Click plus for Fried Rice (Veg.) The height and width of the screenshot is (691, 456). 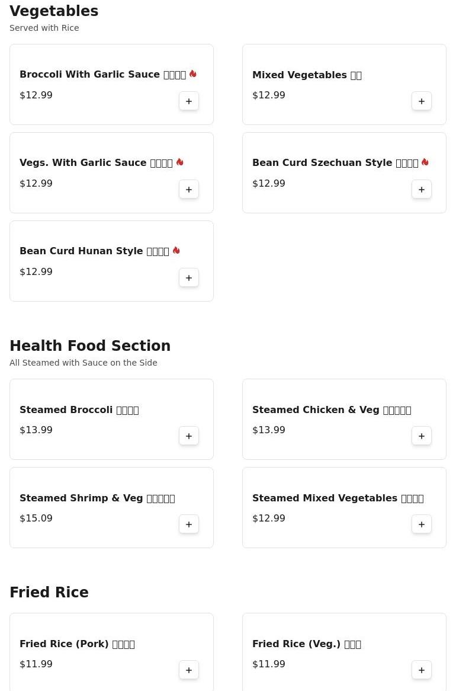(422, 670)
